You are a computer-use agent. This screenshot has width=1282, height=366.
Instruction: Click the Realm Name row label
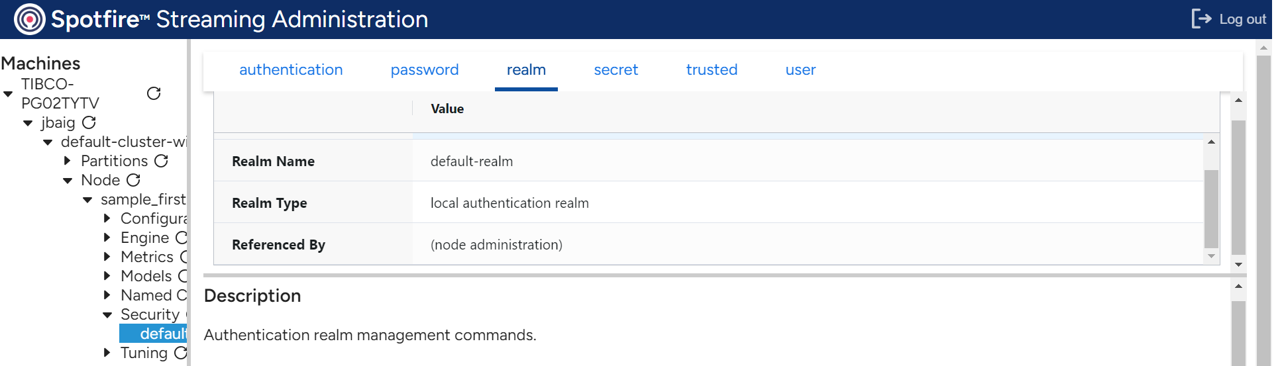click(273, 161)
